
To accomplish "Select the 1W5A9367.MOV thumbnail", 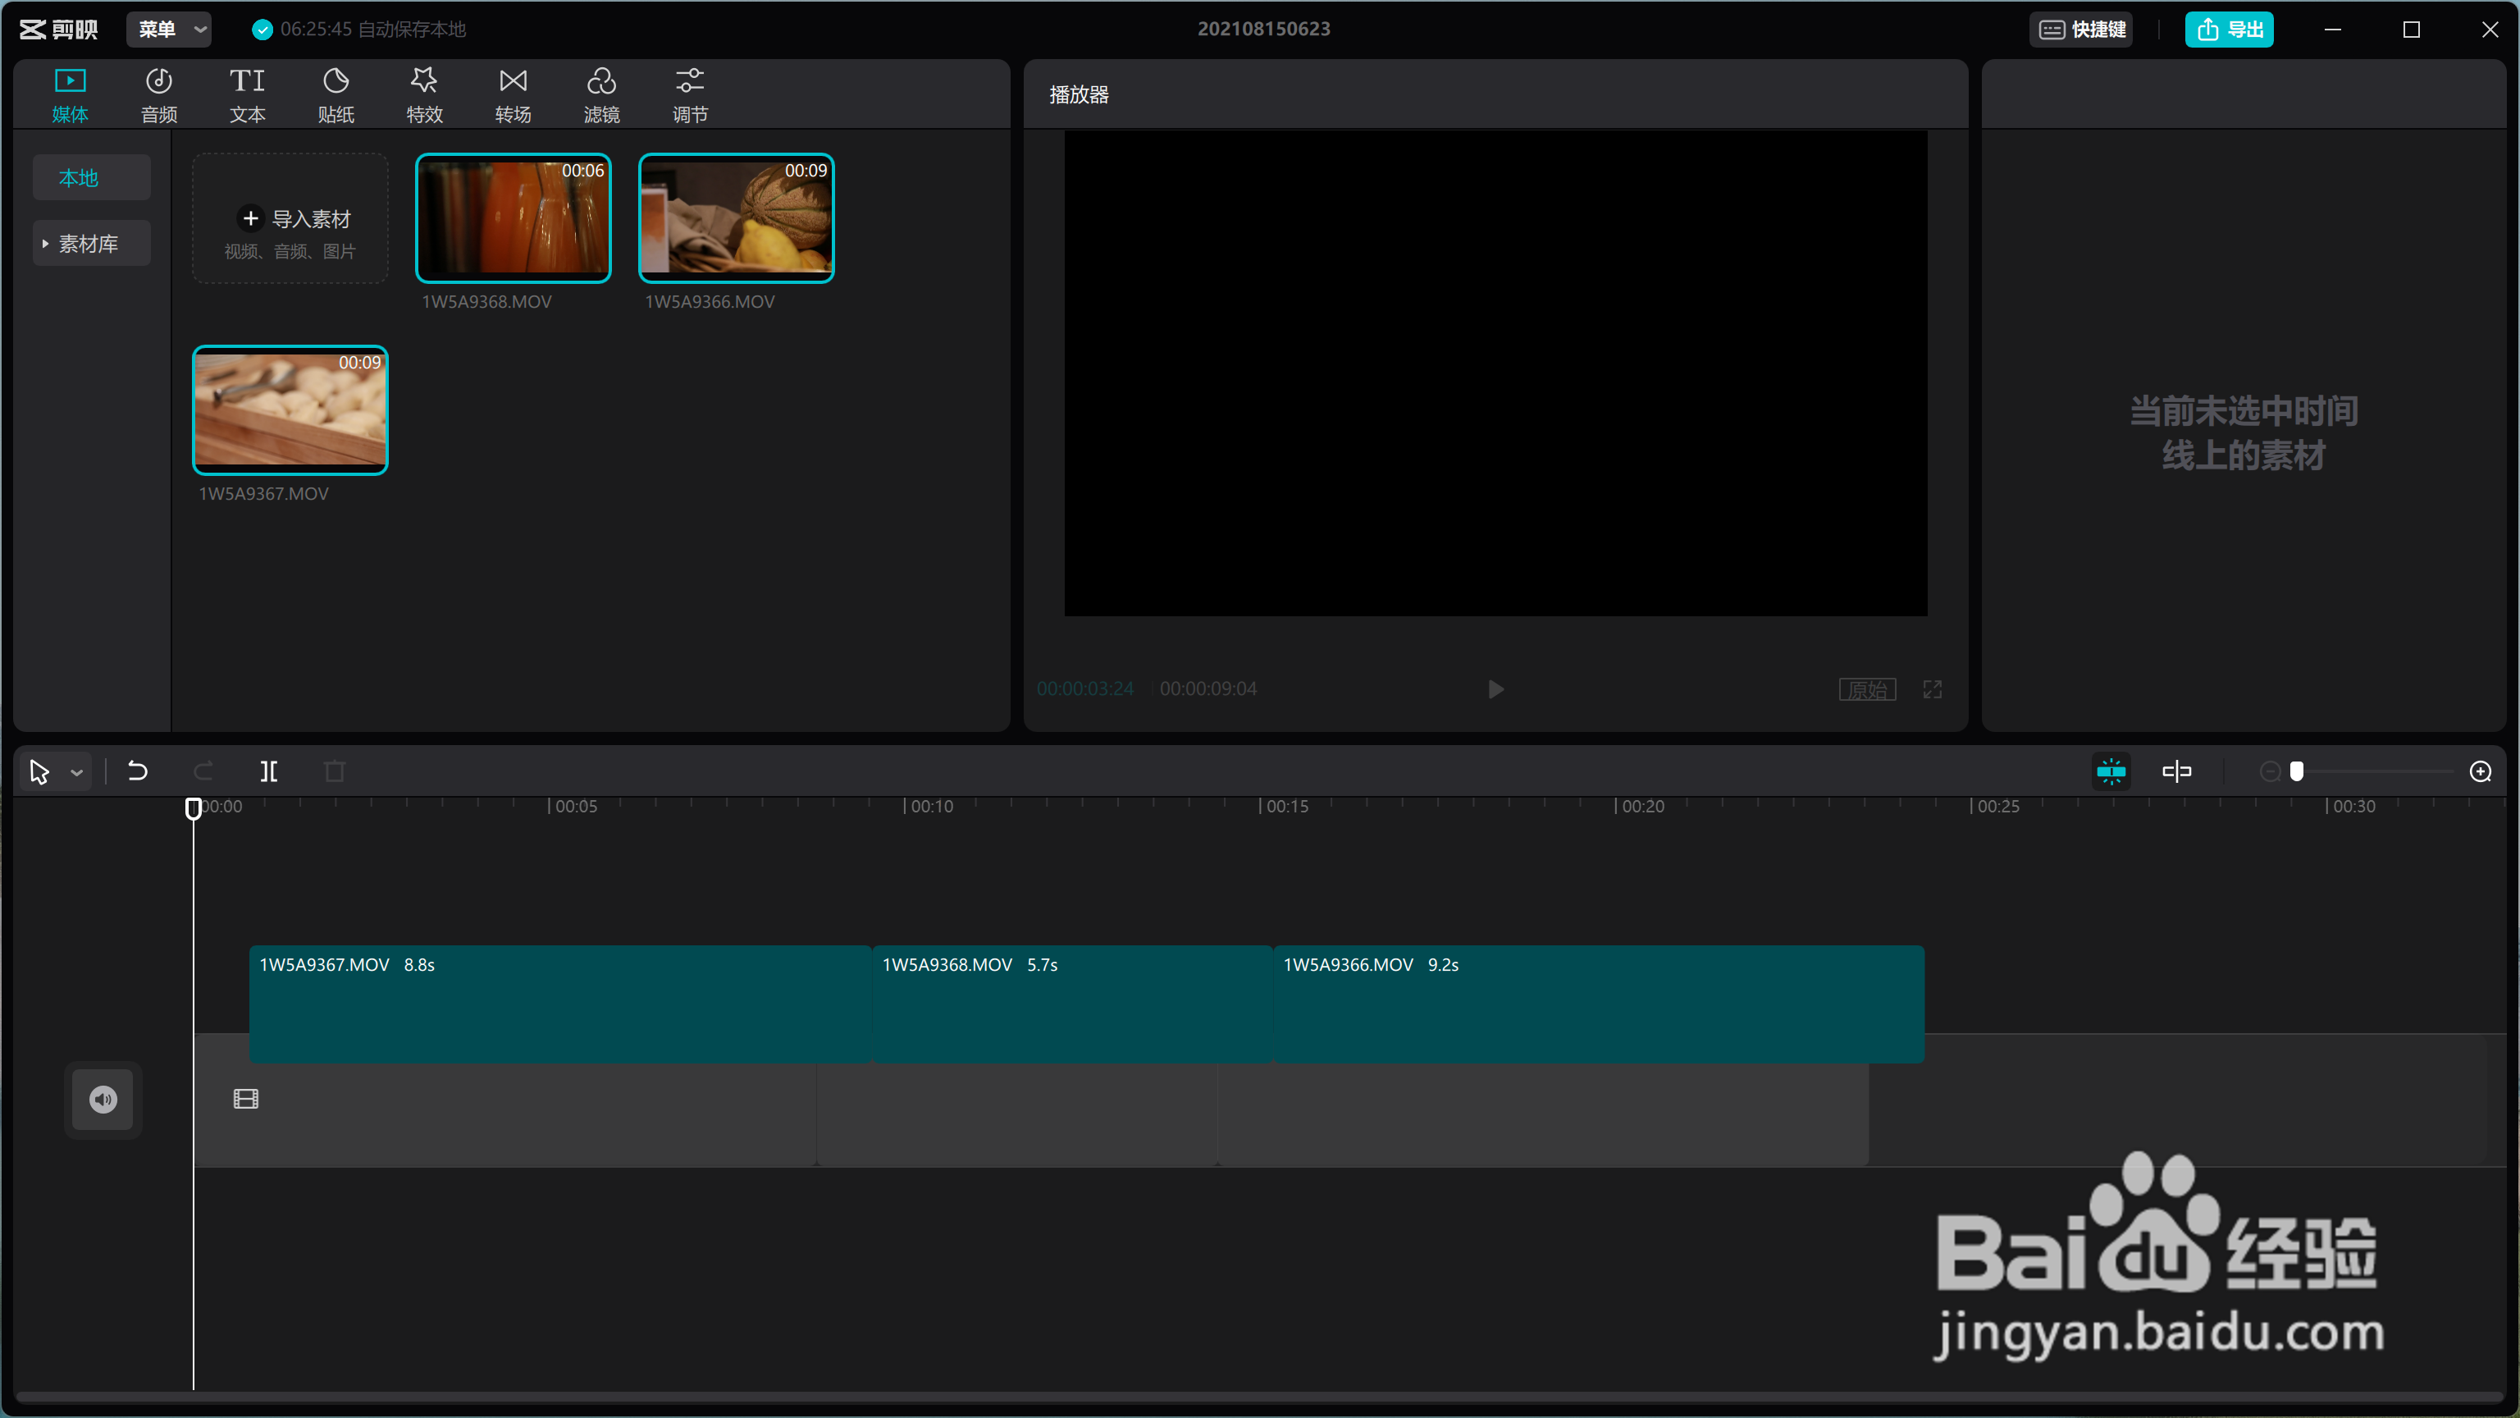I will point(290,410).
